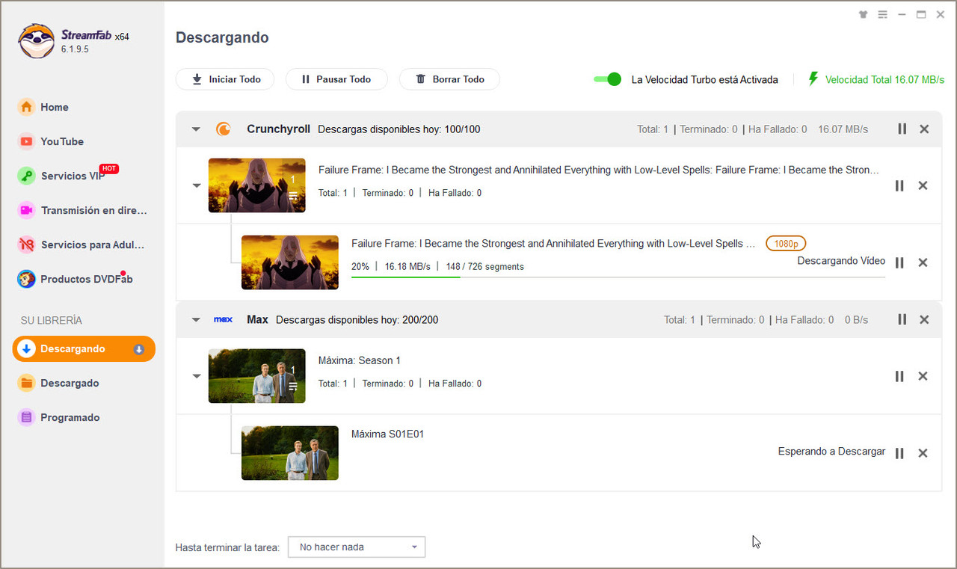
Task: Click the download badge on Descargando
Action: [138, 349]
